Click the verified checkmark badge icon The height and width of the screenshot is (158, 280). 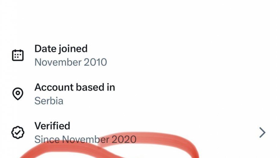18,132
